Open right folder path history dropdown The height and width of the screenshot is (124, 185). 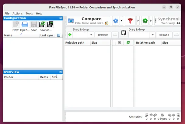[x=152, y=35]
